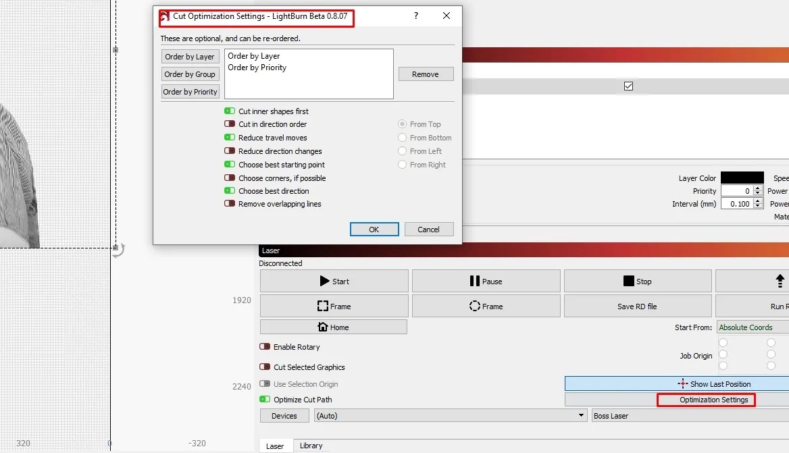This screenshot has height=453, width=789.
Task: Toggle Choose best starting point
Action: coord(230,165)
